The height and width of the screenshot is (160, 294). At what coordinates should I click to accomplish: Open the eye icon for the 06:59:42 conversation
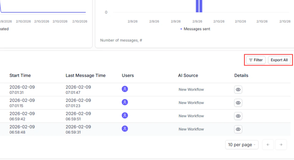[x=238, y=116]
